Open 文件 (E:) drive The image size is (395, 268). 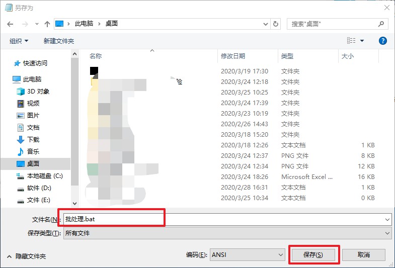pos(34,200)
